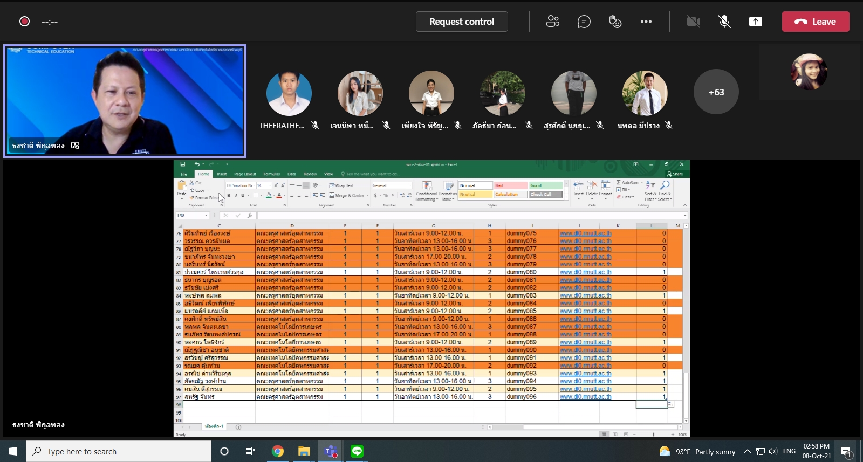863x462 pixels.
Task: Click the Name Box showing L98
Action: (193, 216)
